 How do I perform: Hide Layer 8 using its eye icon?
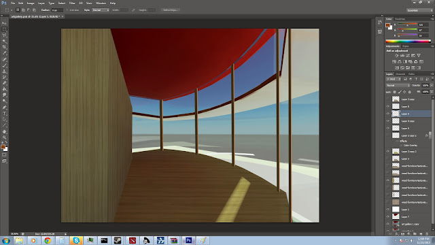click(x=388, y=106)
